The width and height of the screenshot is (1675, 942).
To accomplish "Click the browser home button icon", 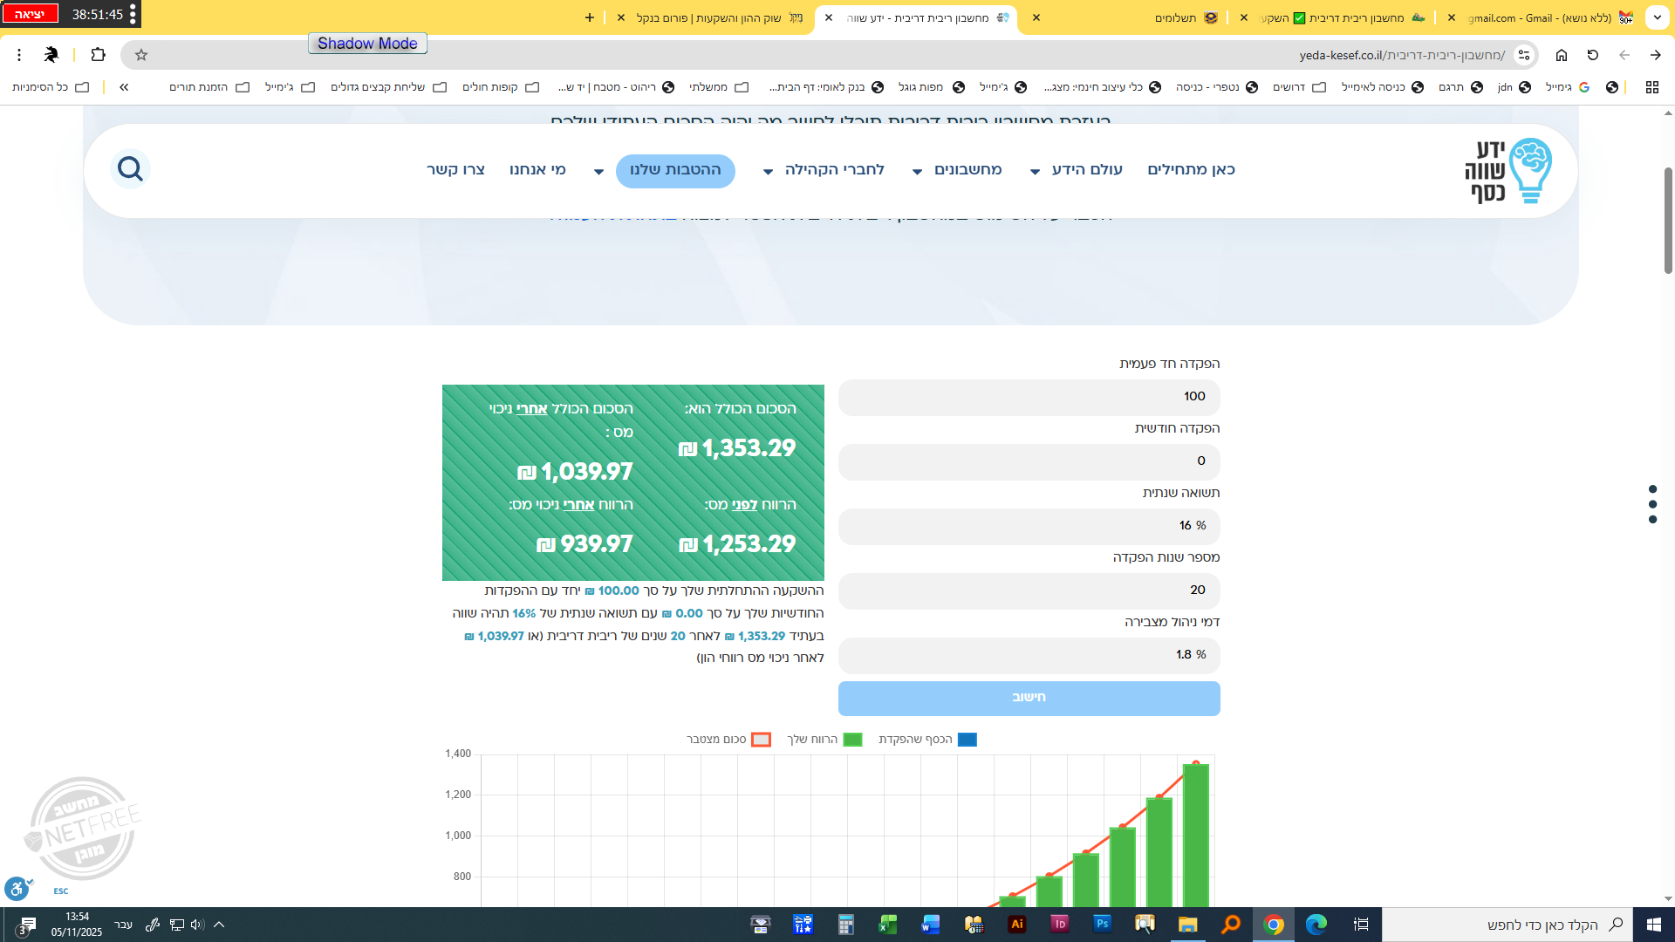I will pos(1562,55).
